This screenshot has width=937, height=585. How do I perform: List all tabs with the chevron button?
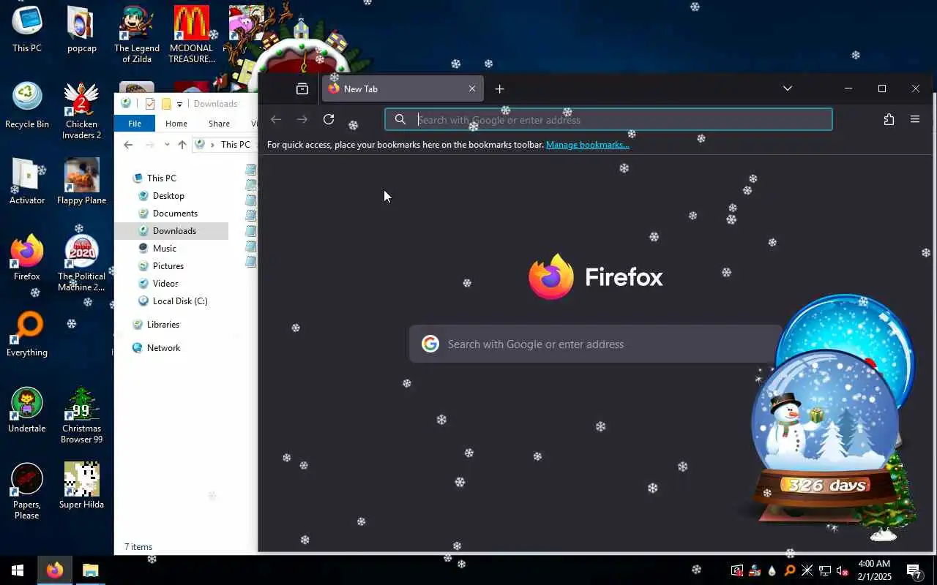point(788,88)
